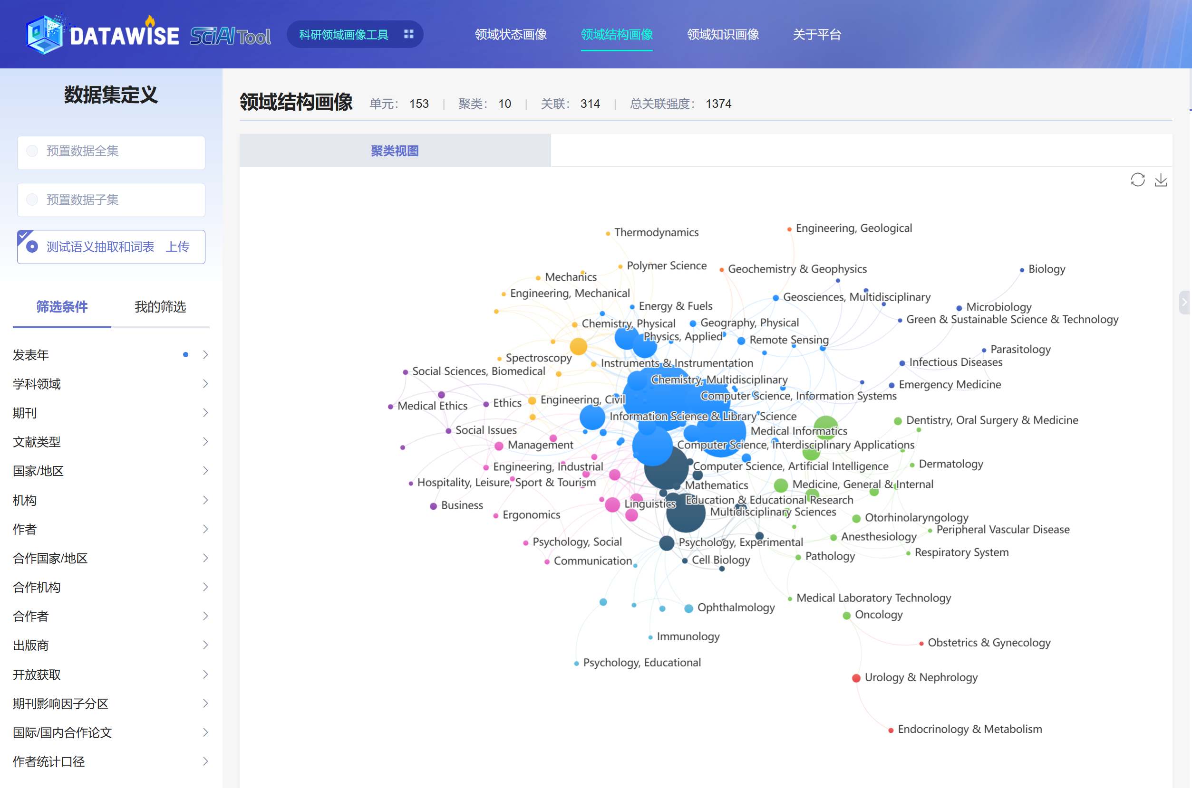The image size is (1192, 788).
Task: Click the refresh chart icon
Action: click(1137, 180)
